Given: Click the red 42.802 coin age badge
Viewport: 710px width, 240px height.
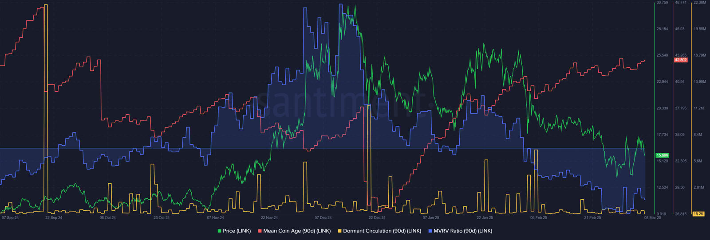Looking at the screenshot, I should [x=680, y=60].
